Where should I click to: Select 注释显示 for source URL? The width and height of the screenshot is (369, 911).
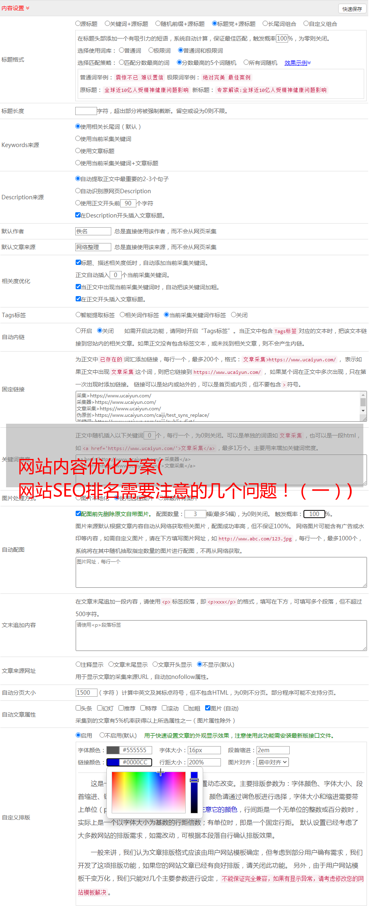point(78,664)
